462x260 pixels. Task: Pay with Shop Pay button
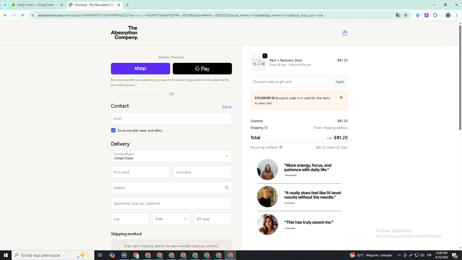140,68
